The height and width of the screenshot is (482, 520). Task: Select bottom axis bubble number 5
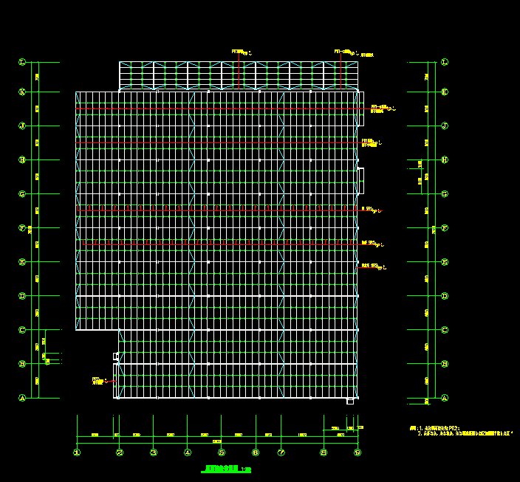point(222,452)
